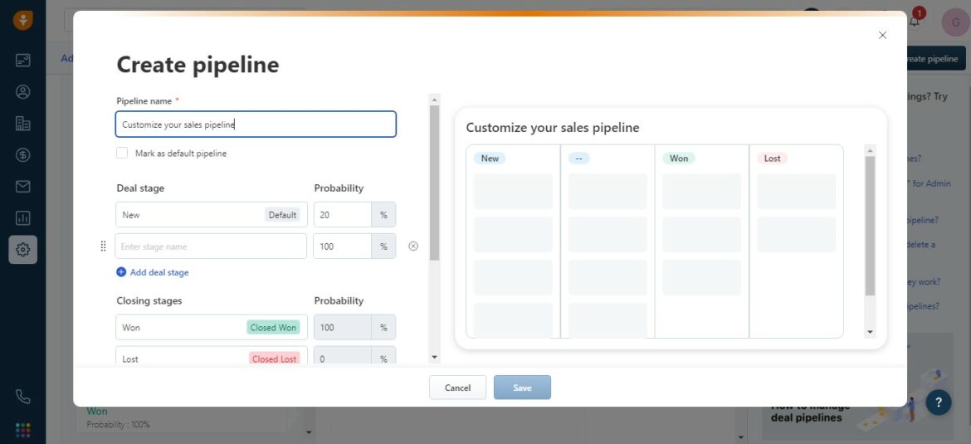Click the Create pipeline button behind dialog
The height and width of the screenshot is (444, 971).
click(x=936, y=59)
